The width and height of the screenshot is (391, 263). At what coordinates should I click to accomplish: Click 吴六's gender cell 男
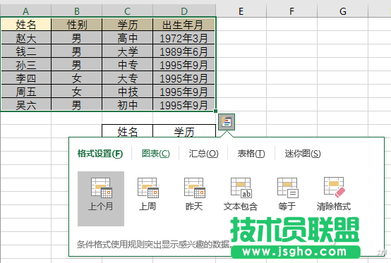(77, 104)
